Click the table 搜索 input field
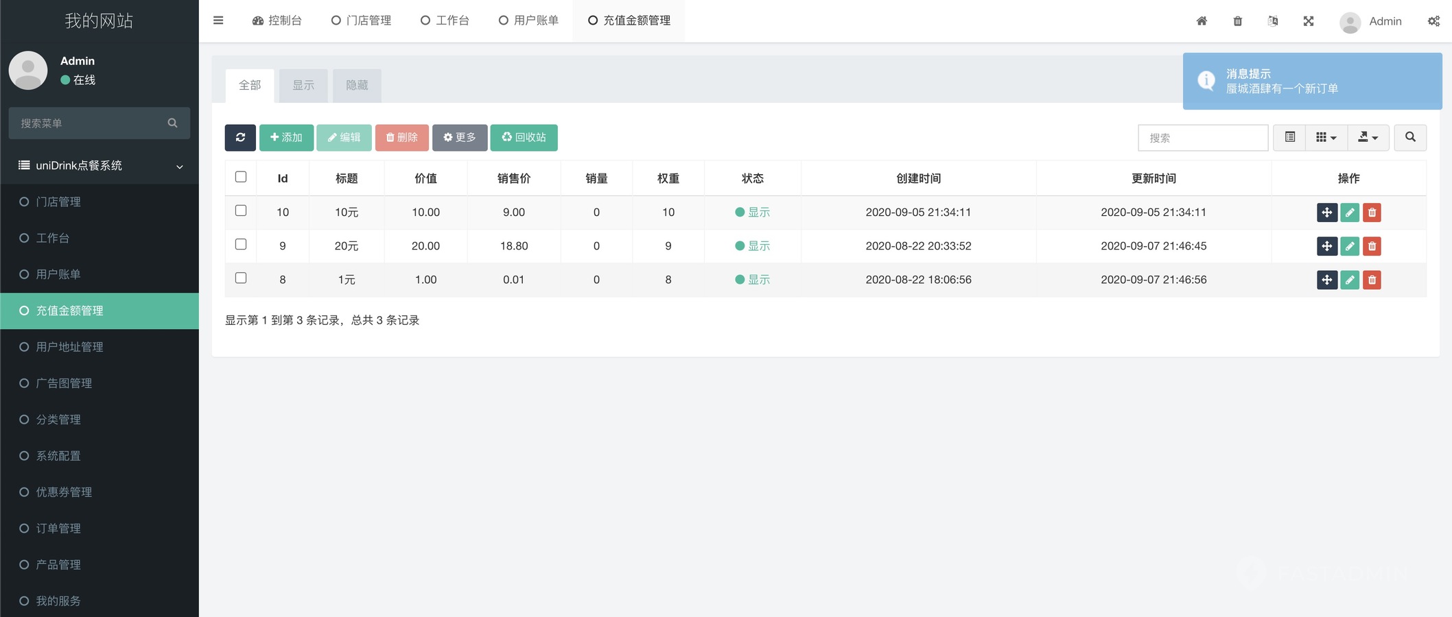This screenshot has height=617, width=1452. coord(1202,138)
